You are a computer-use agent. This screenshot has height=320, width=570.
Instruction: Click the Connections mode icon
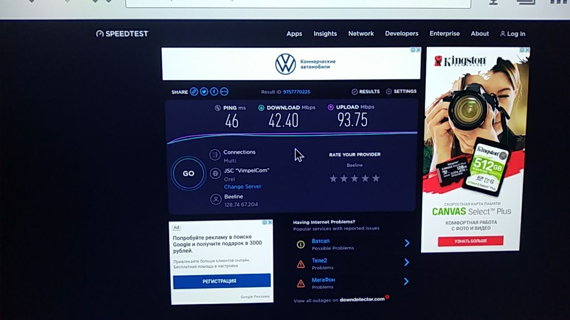216,155
